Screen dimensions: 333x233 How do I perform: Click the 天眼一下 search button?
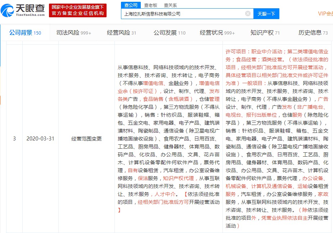(x=266, y=14)
